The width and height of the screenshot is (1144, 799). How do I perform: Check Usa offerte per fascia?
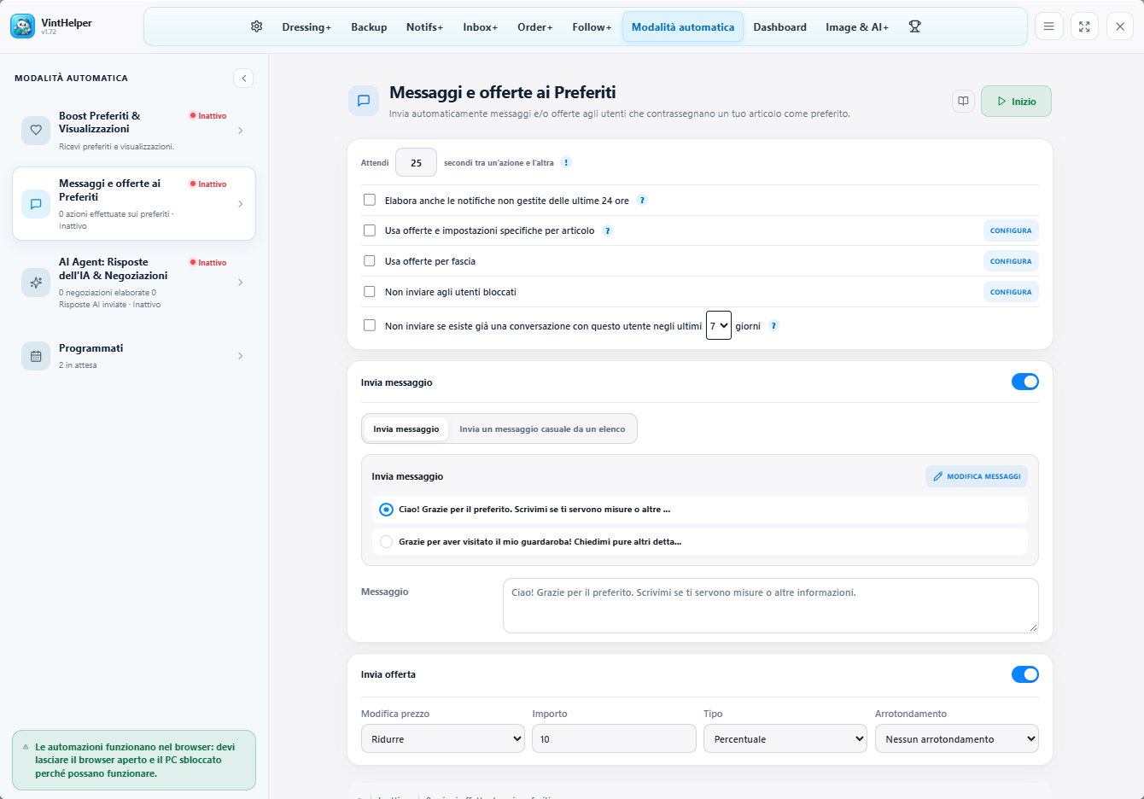[x=370, y=261]
